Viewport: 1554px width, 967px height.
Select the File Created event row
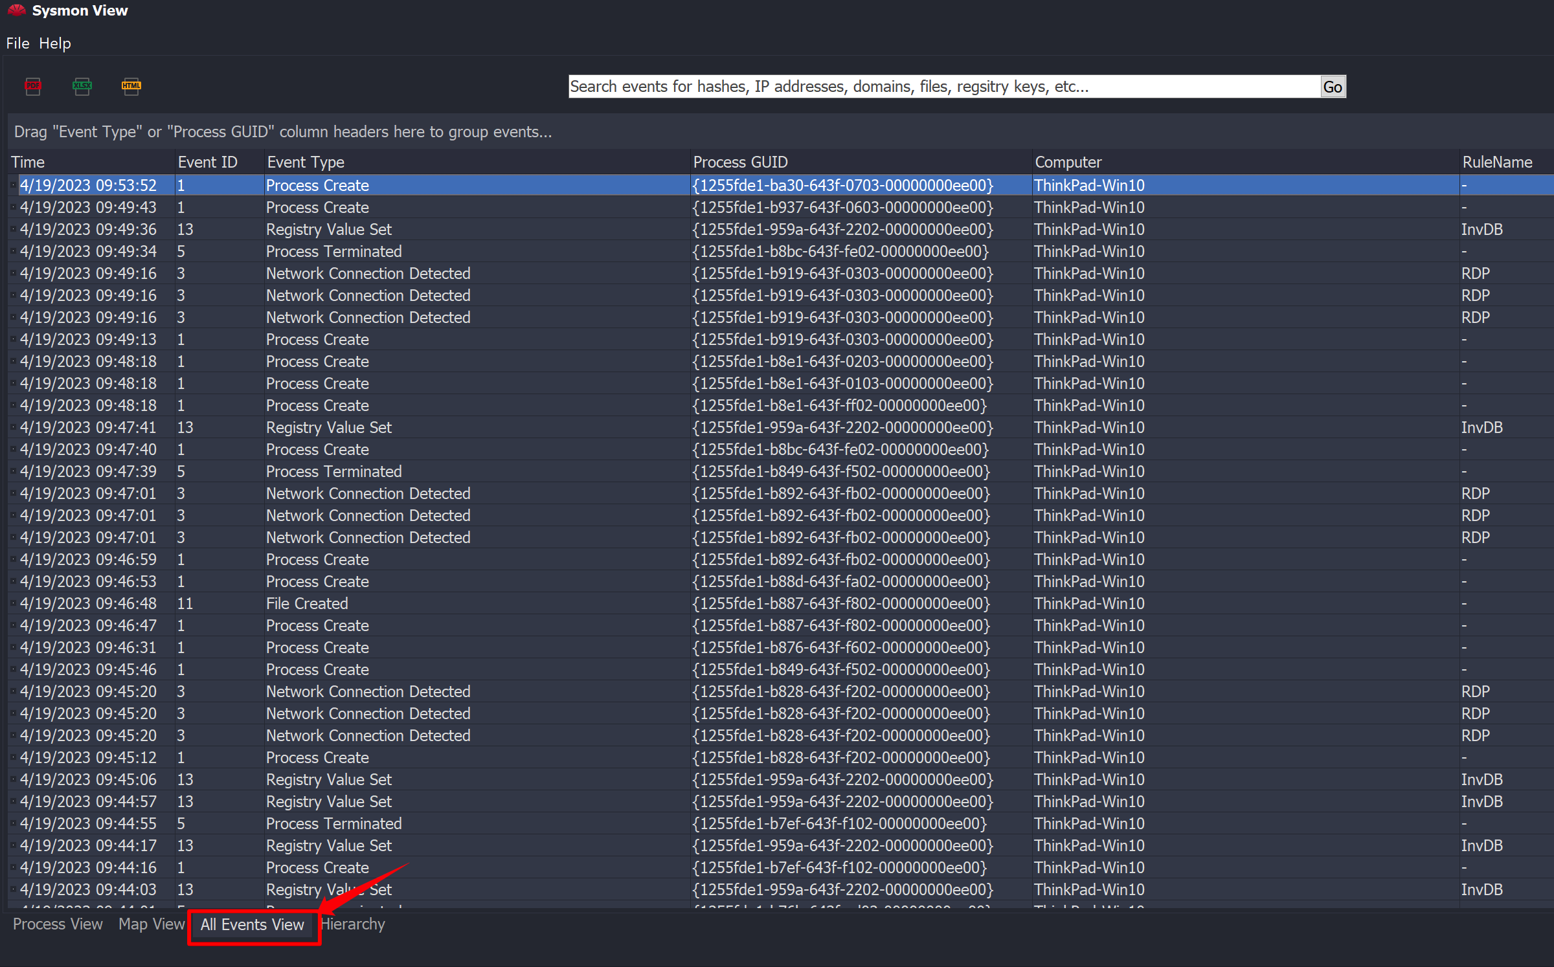(781, 603)
